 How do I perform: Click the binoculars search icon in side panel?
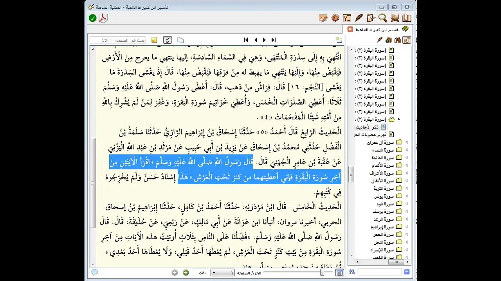coord(397,40)
